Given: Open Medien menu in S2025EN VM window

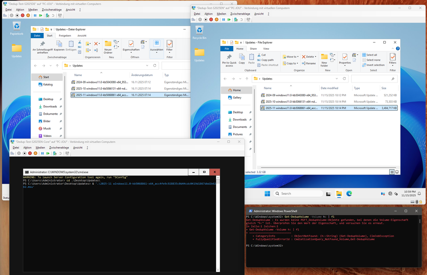Looking at the screenshot, I should (221, 14).
